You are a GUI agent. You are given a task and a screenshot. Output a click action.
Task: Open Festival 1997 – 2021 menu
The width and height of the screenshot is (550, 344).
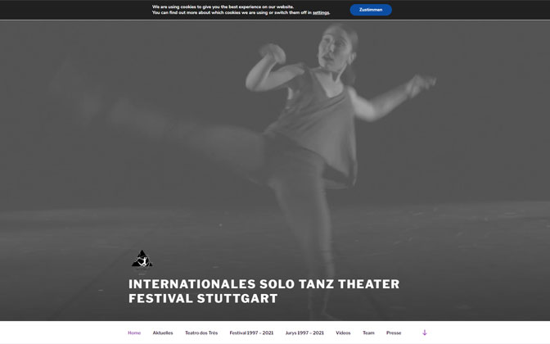(x=251, y=333)
